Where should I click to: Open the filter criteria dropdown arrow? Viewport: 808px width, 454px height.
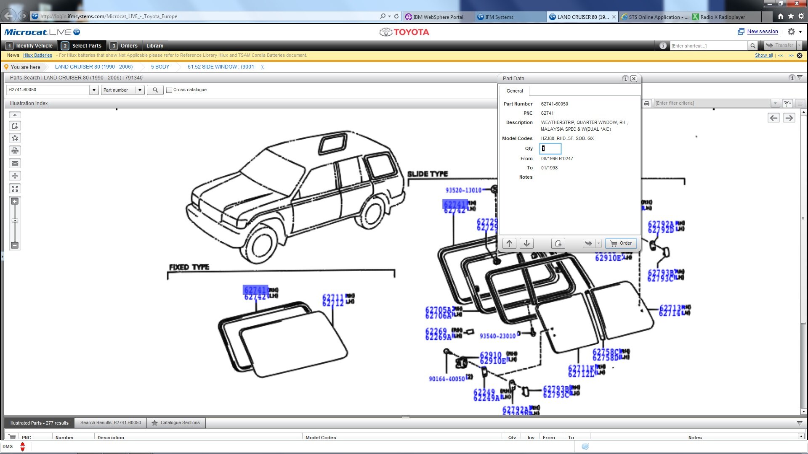tap(775, 103)
